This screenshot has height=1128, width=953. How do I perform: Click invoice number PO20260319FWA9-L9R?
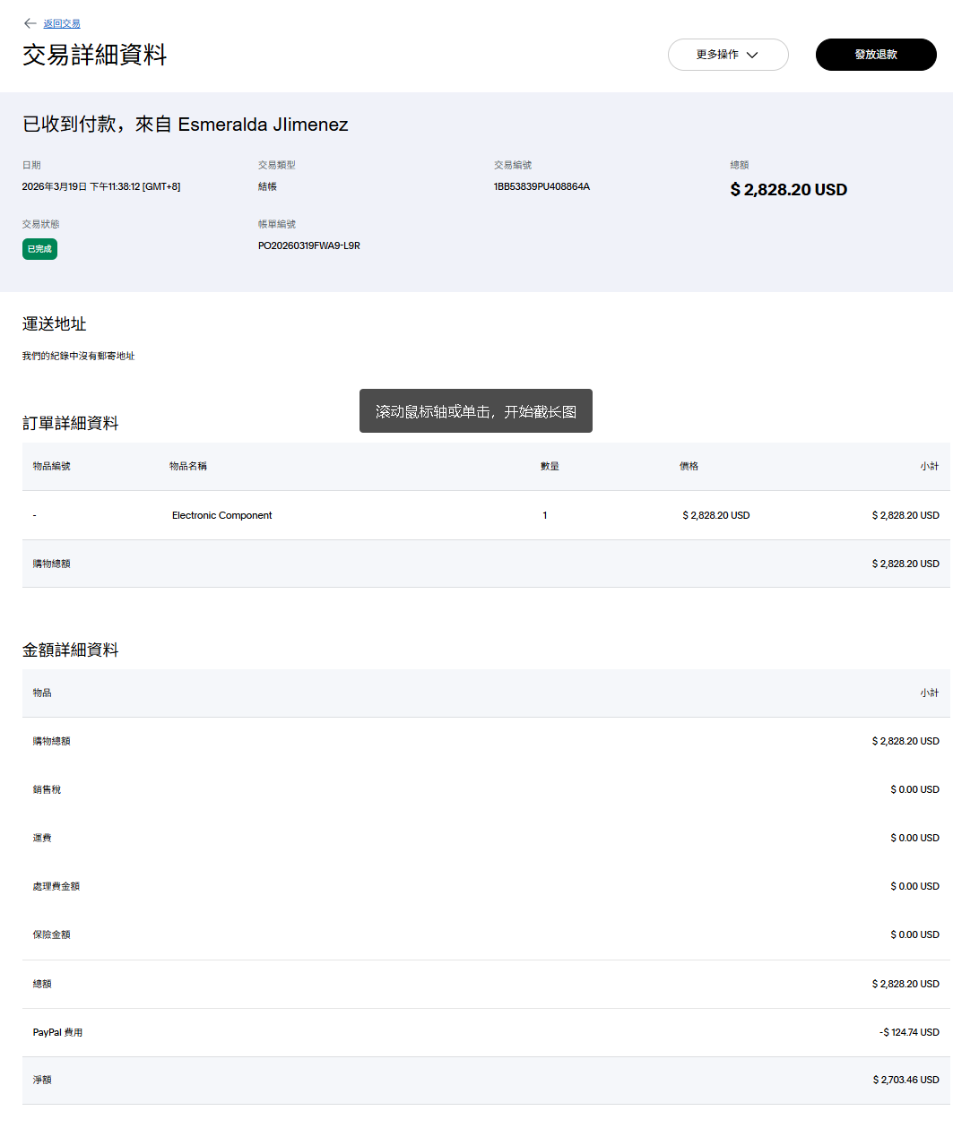point(309,245)
